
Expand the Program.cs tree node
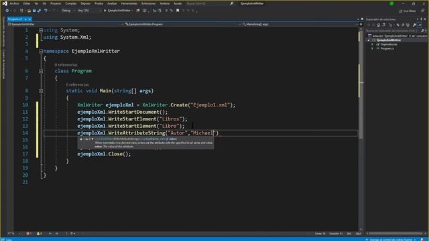pyautogui.click(x=372, y=48)
